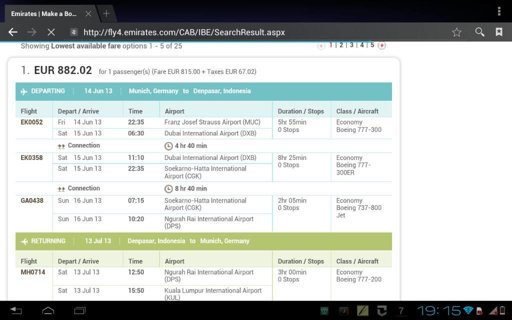Select the 12:50 departure time
This screenshot has height=320, width=512.
(136, 272)
